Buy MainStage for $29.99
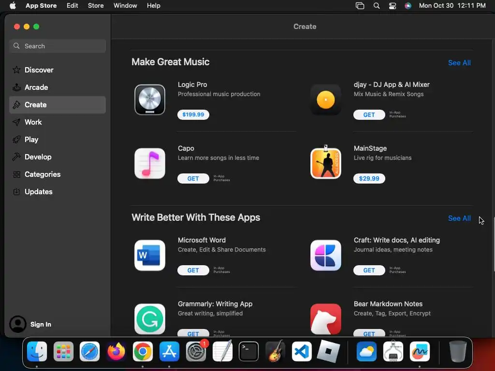This screenshot has width=495, height=371. coord(369,179)
